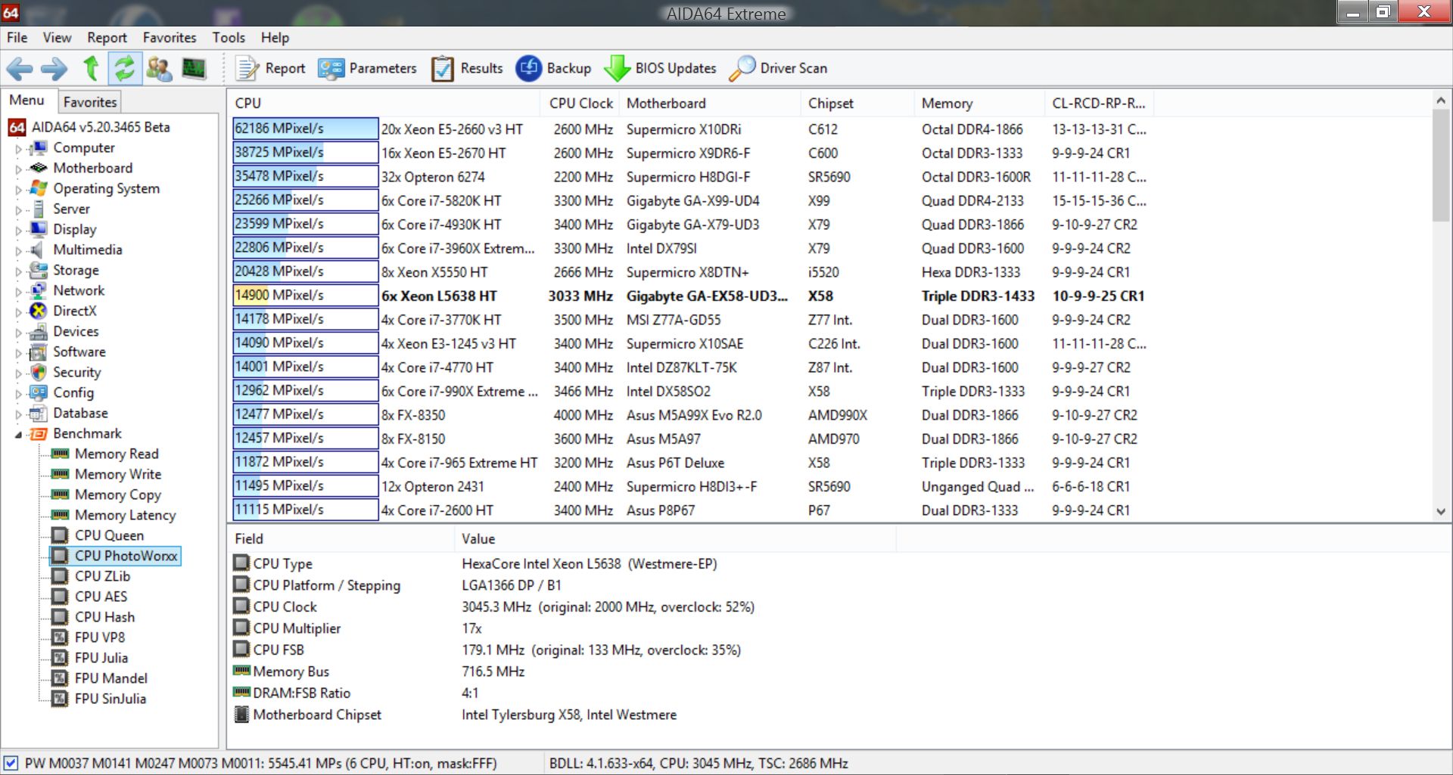
Task: Click the results list scroll-up arrow
Action: (1441, 101)
